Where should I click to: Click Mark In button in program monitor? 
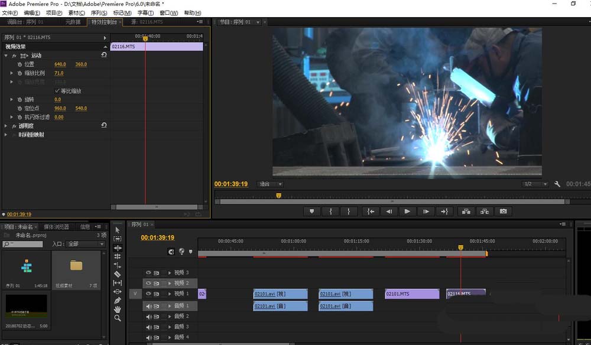point(330,211)
